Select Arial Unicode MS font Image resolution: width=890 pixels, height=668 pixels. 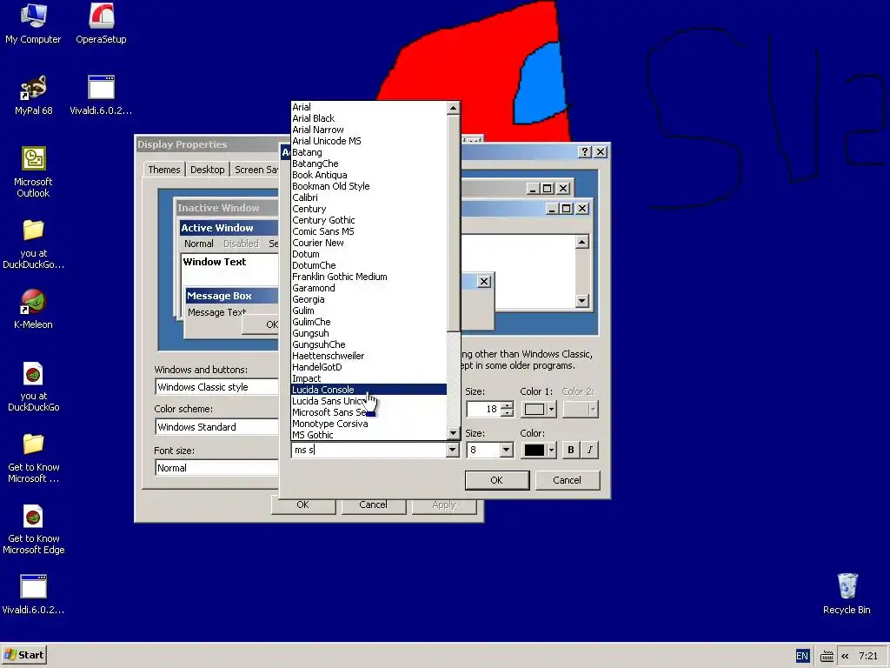tap(369, 141)
